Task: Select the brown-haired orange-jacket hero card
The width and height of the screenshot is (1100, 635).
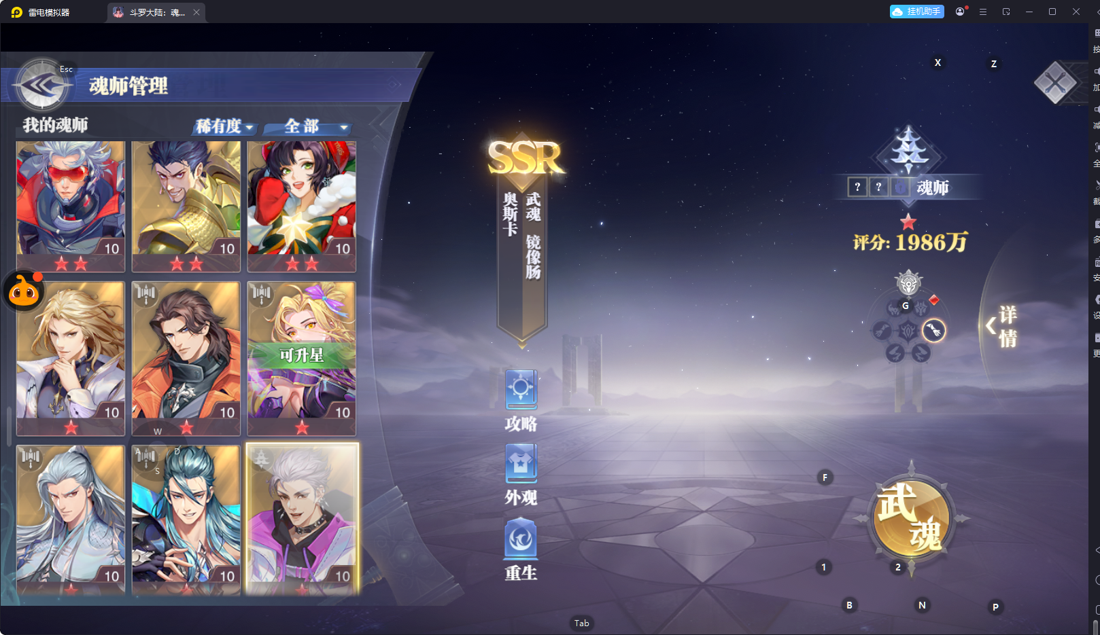Action: [186, 359]
